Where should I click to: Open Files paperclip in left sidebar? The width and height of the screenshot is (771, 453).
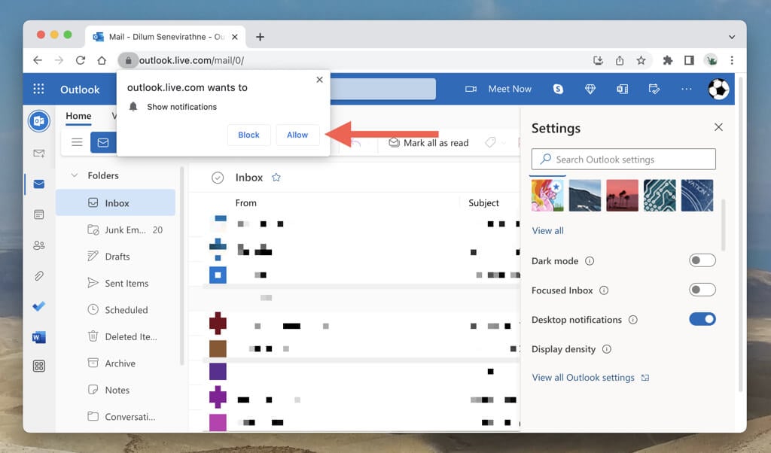coord(39,275)
